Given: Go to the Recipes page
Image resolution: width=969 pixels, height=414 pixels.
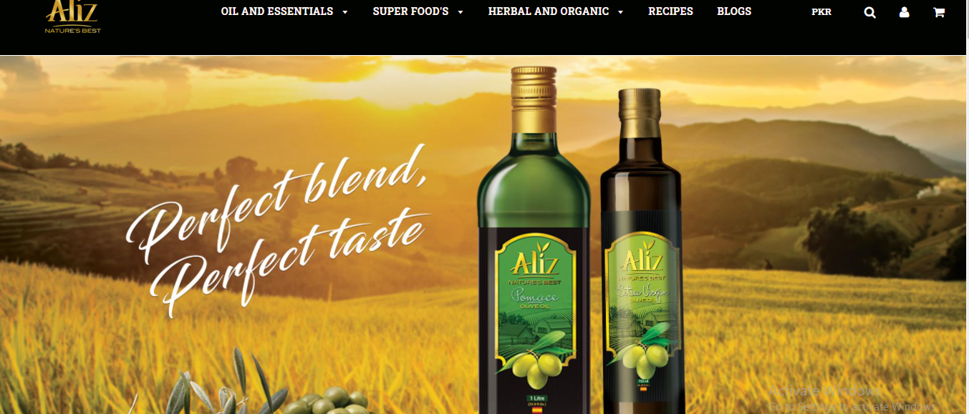Looking at the screenshot, I should tap(670, 11).
